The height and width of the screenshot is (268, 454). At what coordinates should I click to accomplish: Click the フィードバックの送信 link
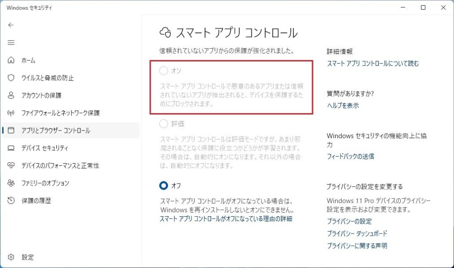pyautogui.click(x=350, y=157)
